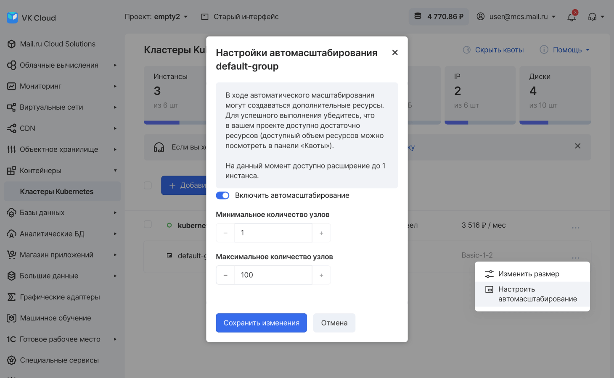Open Графические адаптеры in sidebar

click(60, 297)
